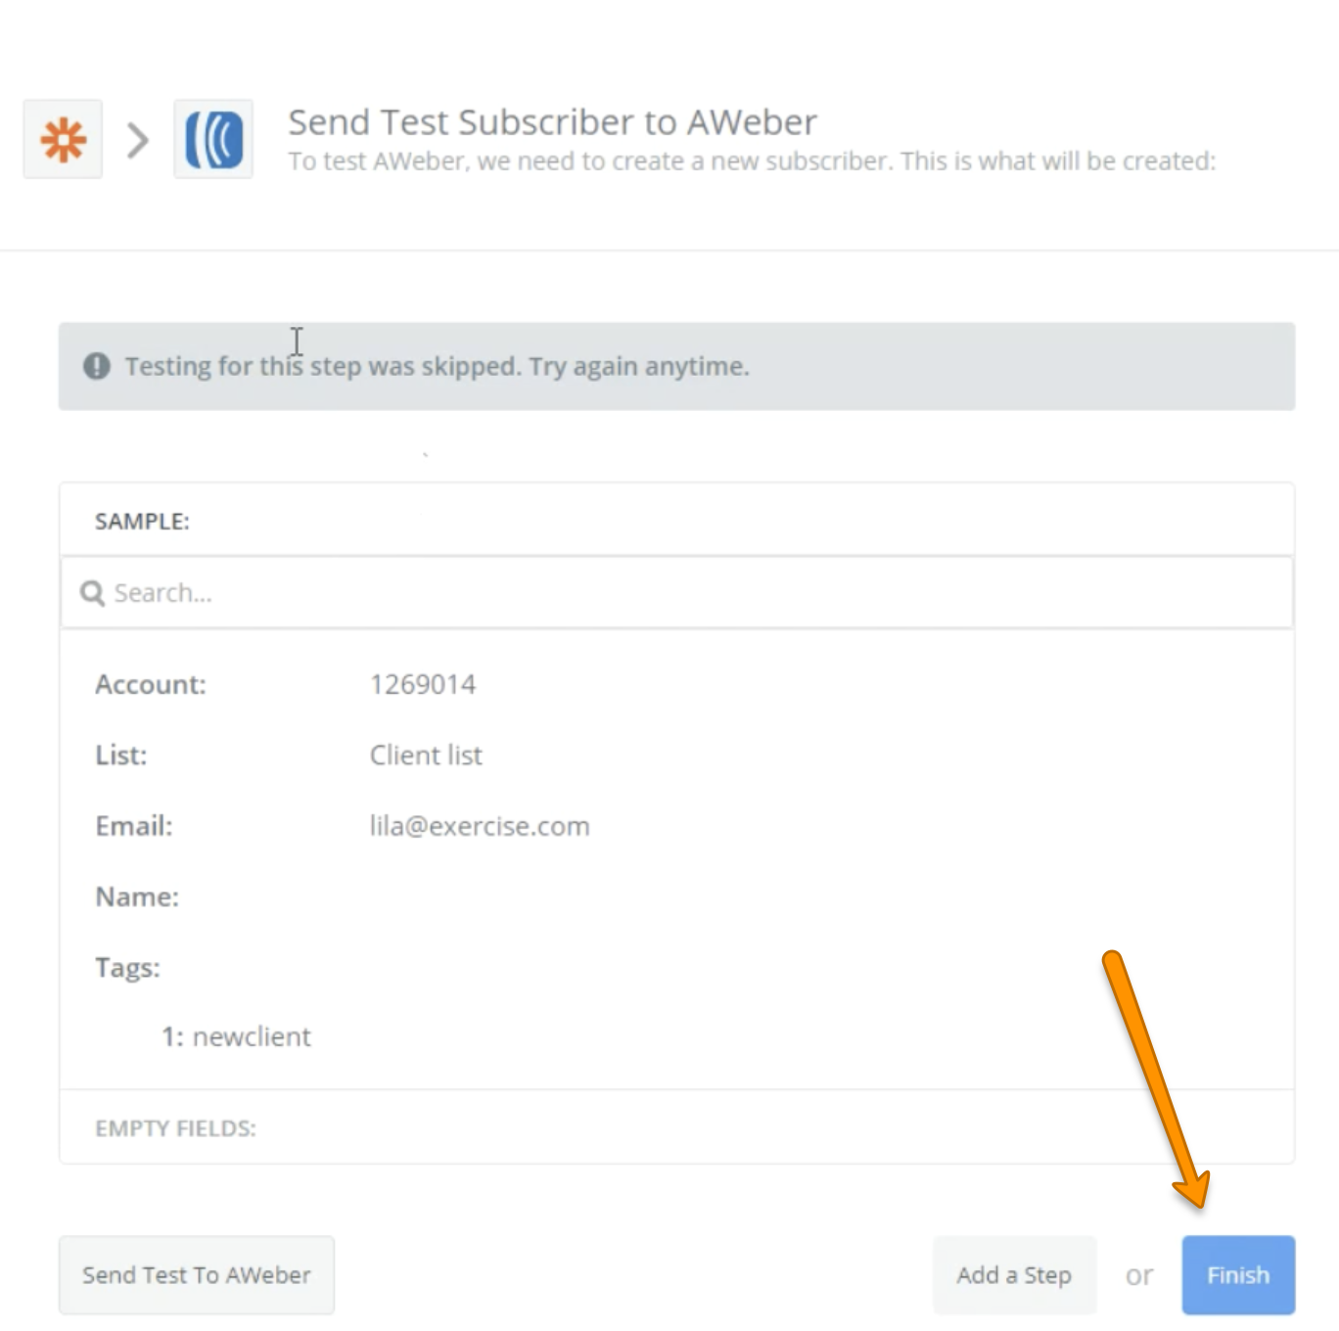The height and width of the screenshot is (1331, 1339).
Task: Click the EMPTY FIELDS section header
Action: [x=175, y=1127]
